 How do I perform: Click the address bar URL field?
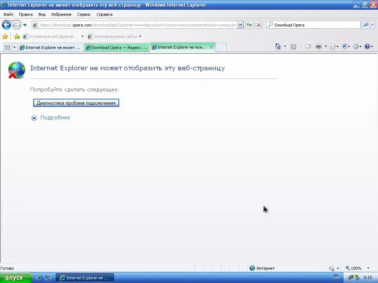click(138, 25)
